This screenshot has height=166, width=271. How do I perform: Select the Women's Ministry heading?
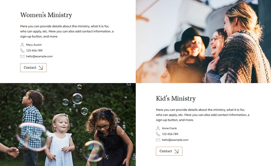[x=46, y=15]
